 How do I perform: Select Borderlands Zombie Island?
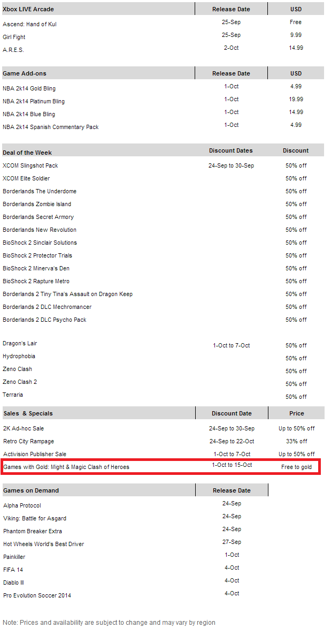pos(37,204)
